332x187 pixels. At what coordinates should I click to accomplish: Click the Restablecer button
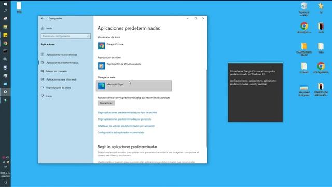[106, 103]
